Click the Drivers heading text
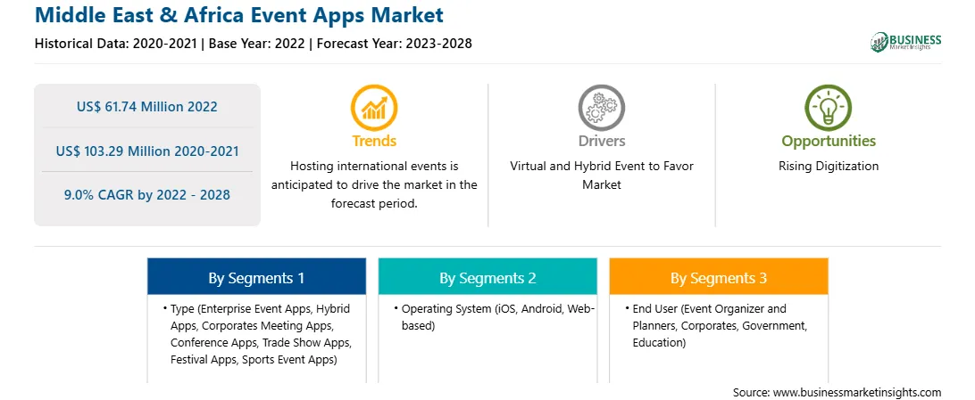 (601, 141)
